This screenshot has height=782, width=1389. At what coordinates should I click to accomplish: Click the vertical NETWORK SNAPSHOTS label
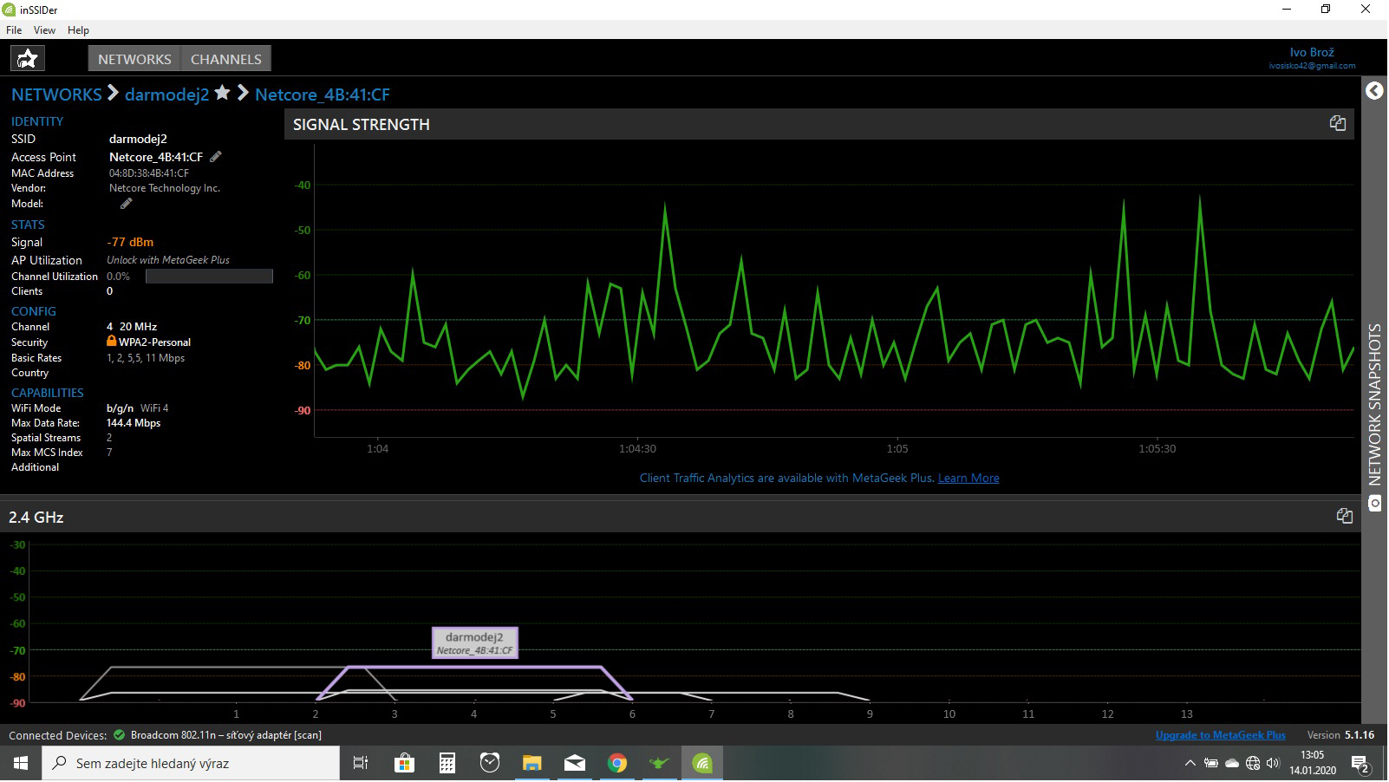pyautogui.click(x=1374, y=404)
